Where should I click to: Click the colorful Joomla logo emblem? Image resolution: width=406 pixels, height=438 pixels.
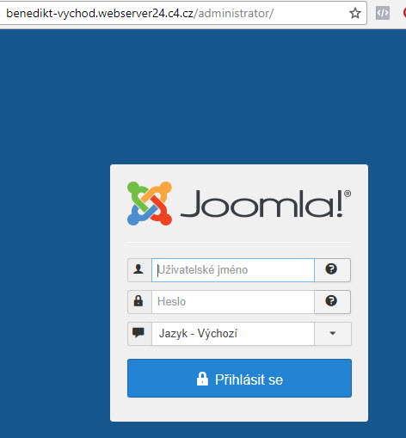pos(150,203)
